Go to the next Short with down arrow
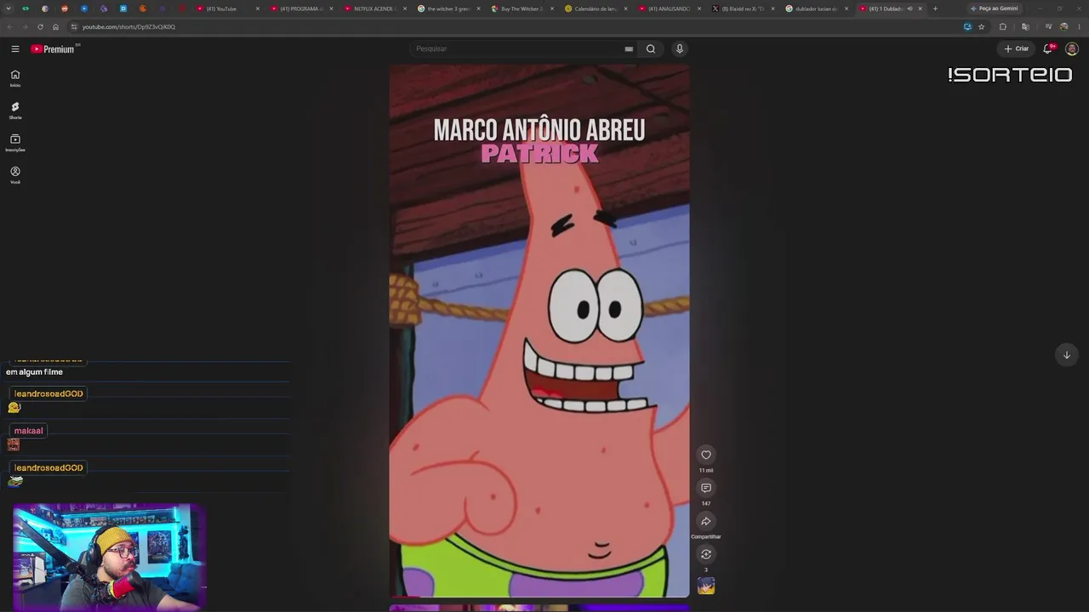Viewport: 1089px width, 612px height. pyautogui.click(x=1067, y=355)
